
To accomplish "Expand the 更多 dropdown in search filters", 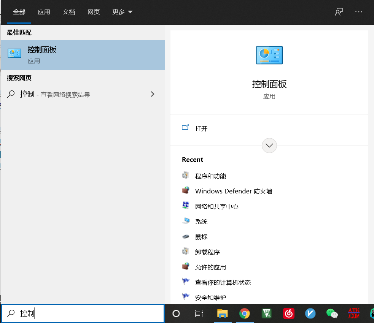I will 122,12.
